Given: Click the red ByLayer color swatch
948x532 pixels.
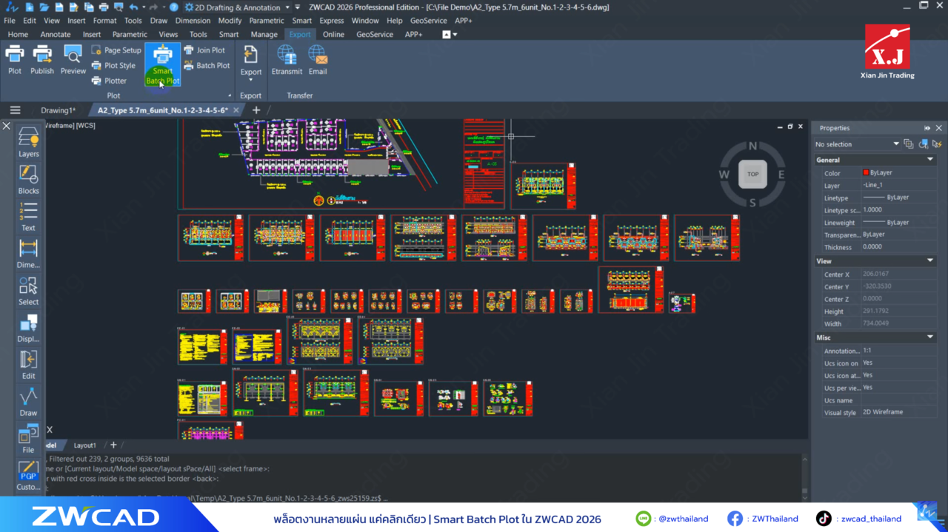Looking at the screenshot, I should 866,172.
